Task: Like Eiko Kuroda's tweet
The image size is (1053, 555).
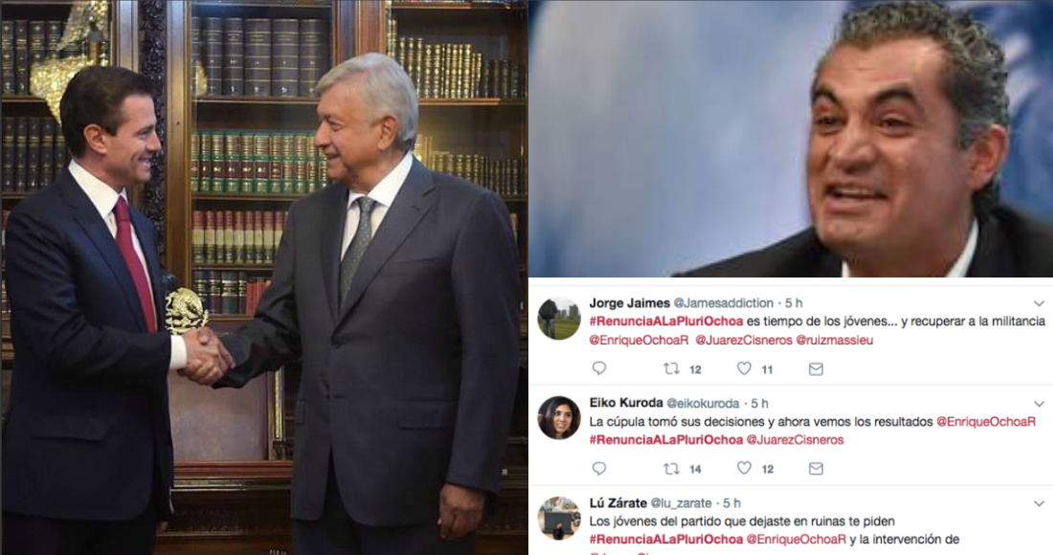Action: coord(744,468)
